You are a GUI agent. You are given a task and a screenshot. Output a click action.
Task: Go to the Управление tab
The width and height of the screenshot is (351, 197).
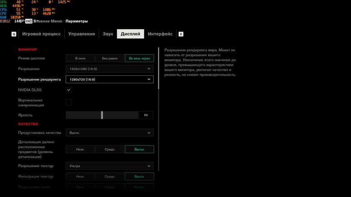(81, 34)
